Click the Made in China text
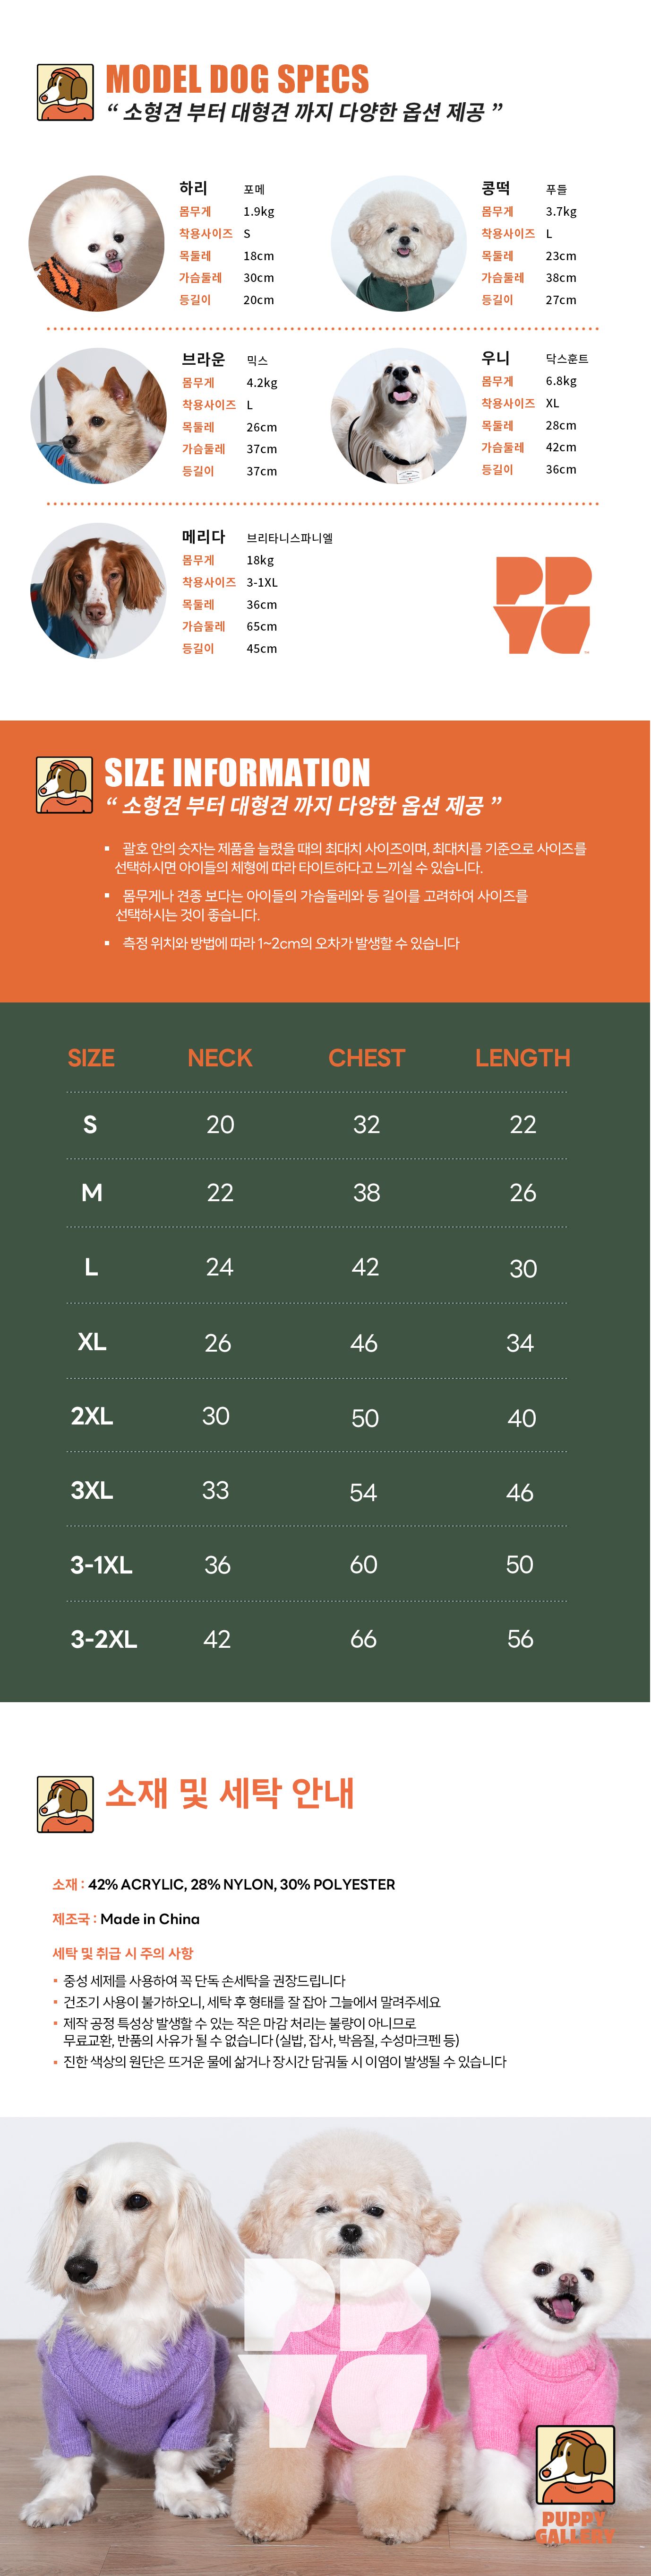This screenshot has height=2576, width=651. pyautogui.click(x=150, y=1919)
